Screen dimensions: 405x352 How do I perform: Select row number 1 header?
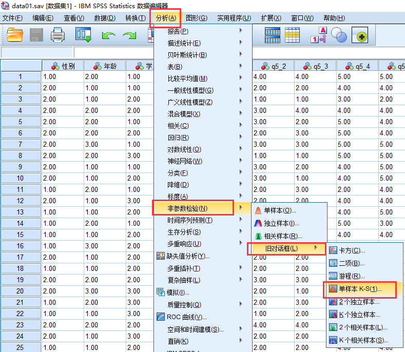coord(21,76)
